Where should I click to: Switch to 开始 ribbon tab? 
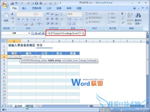(x=14, y=8)
